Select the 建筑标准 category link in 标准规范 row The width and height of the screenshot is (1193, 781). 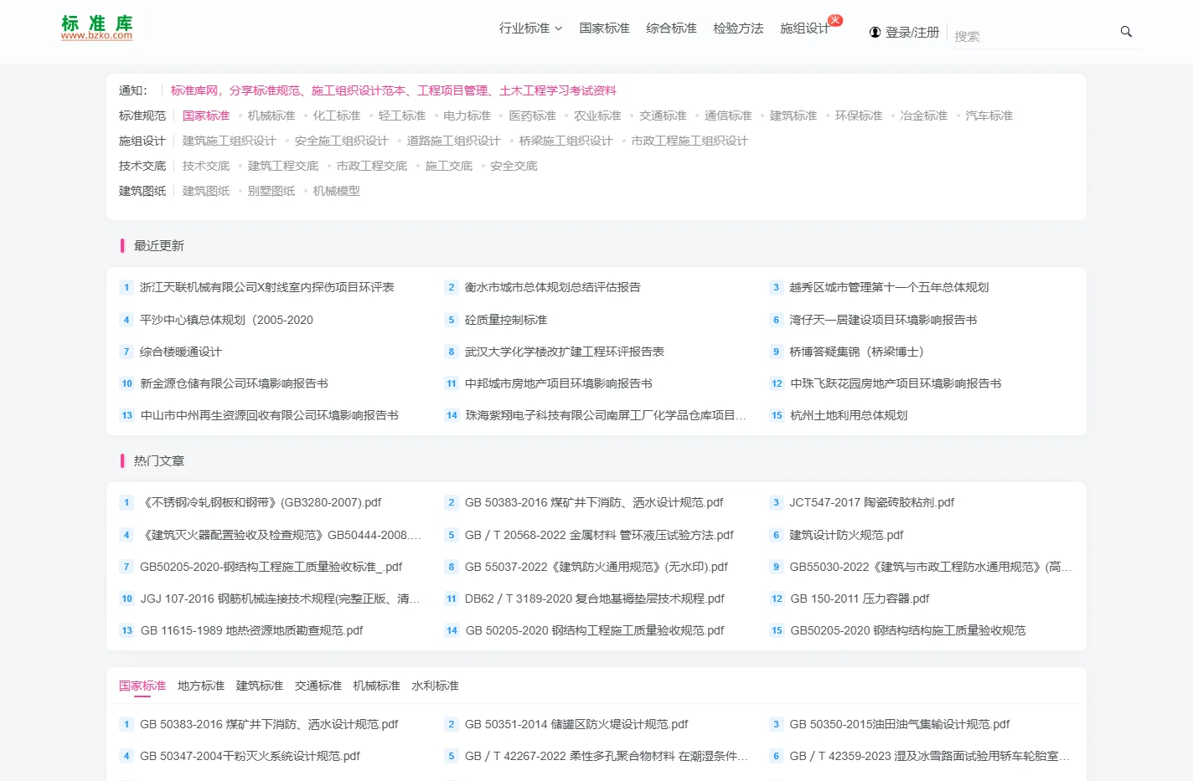tap(793, 116)
